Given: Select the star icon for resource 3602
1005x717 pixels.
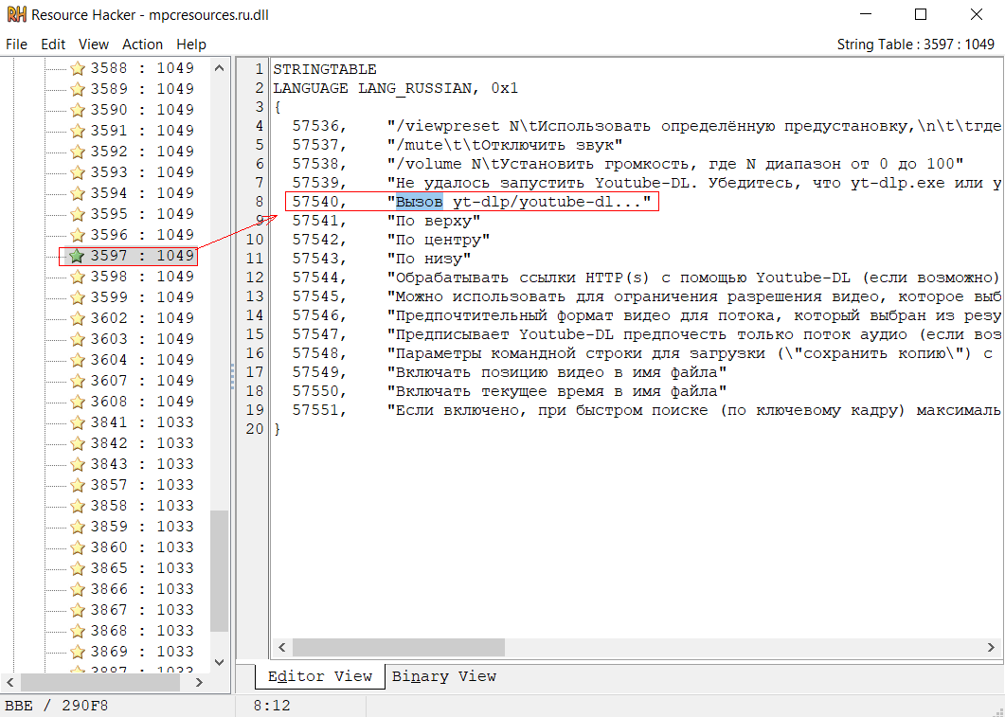Looking at the screenshot, I should (x=78, y=318).
